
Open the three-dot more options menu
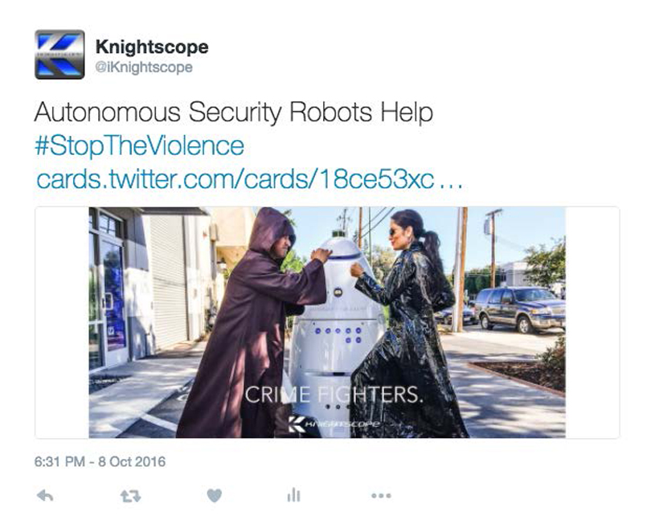[381, 496]
